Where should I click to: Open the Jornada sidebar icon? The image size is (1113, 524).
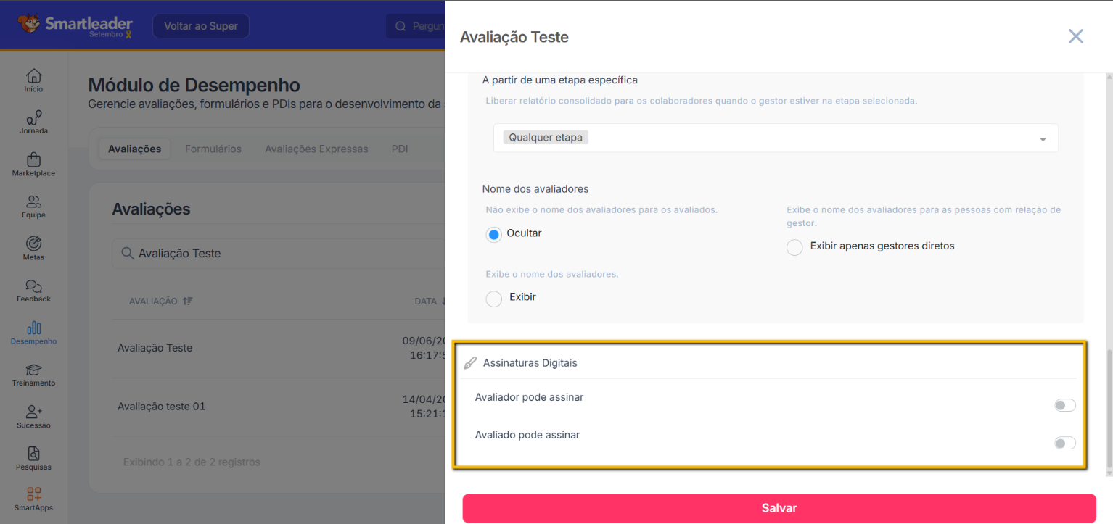tap(33, 118)
